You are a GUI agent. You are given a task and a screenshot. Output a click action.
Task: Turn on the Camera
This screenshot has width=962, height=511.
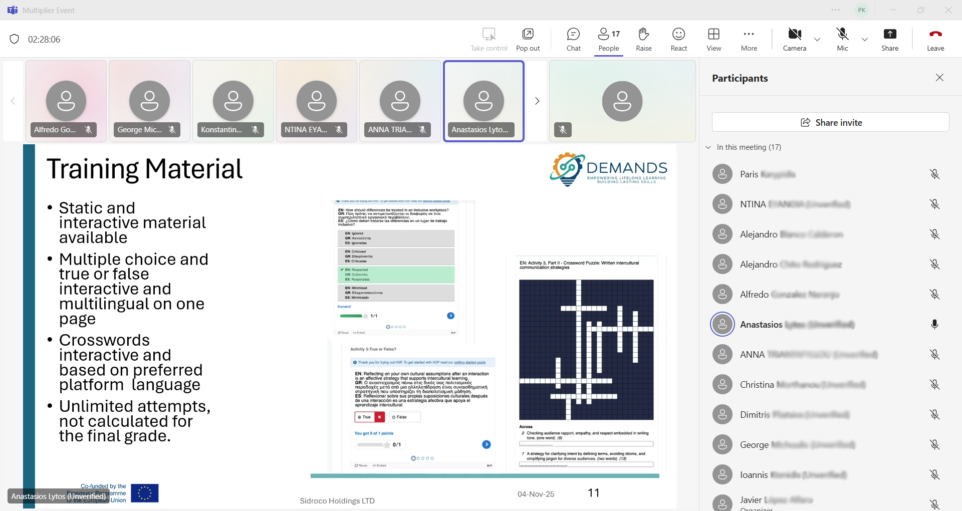(x=794, y=39)
